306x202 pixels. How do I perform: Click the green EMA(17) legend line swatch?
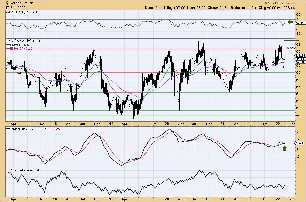click(8, 45)
